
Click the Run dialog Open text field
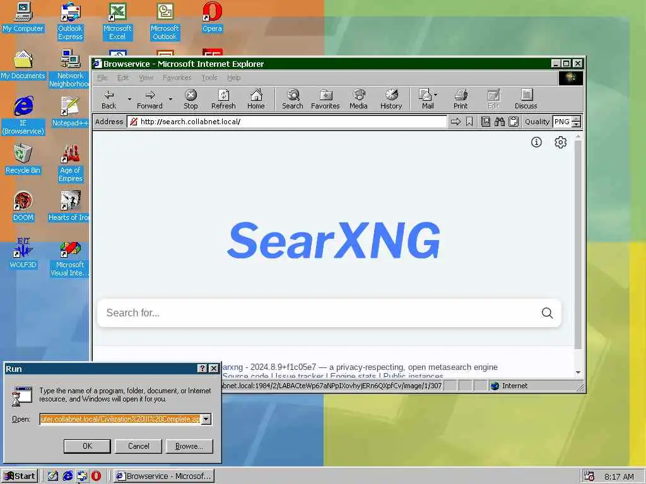(x=120, y=419)
